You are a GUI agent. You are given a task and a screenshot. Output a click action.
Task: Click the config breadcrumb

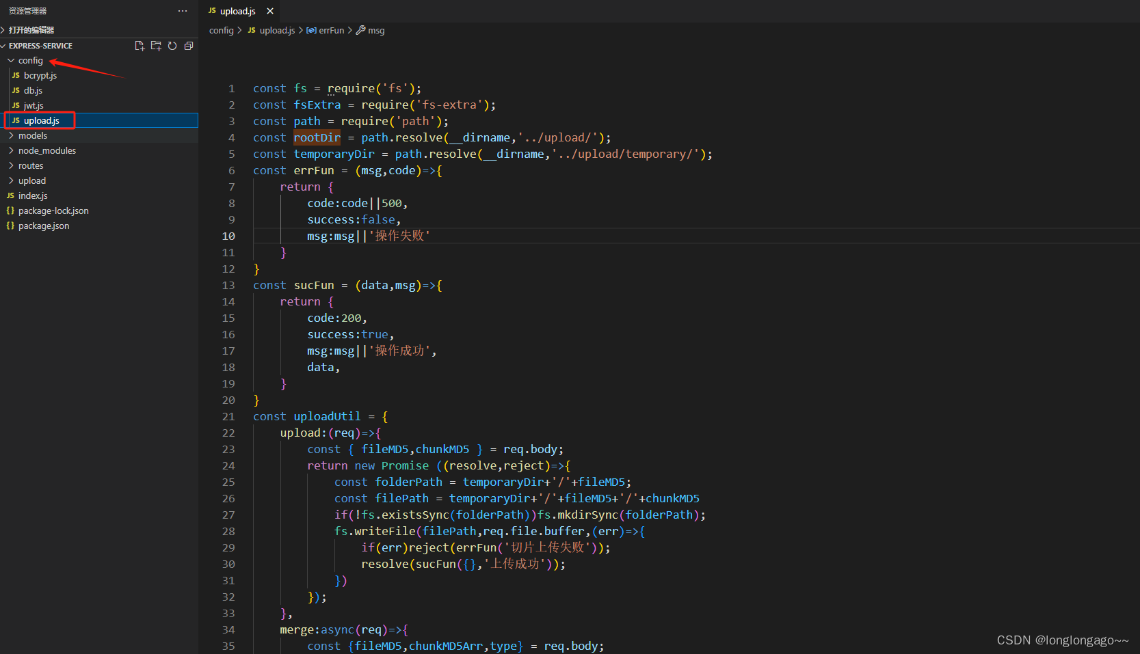point(221,31)
